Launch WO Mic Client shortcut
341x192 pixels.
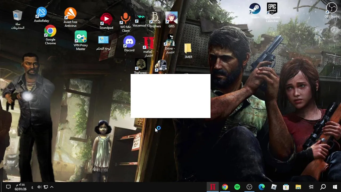pos(125,22)
